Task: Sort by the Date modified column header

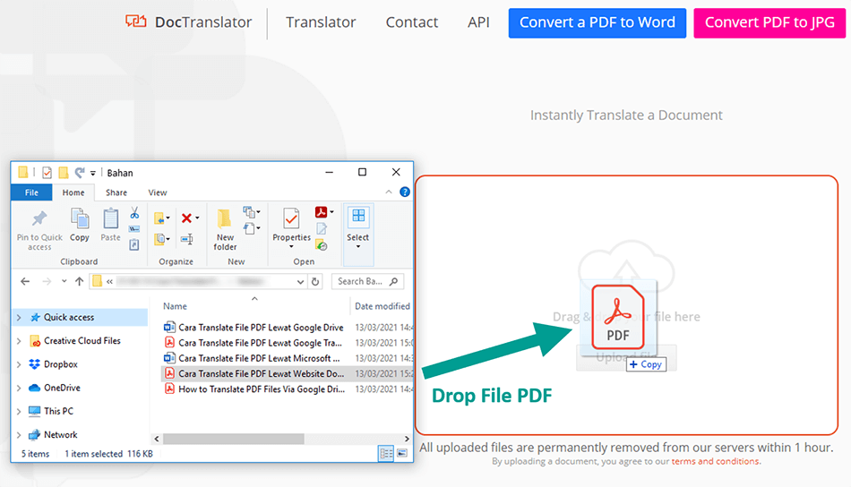Action: click(383, 306)
